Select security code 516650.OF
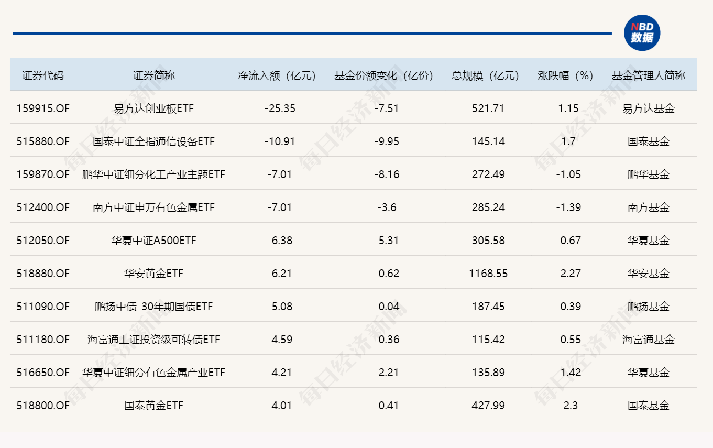This screenshot has height=448, width=713. (43, 373)
